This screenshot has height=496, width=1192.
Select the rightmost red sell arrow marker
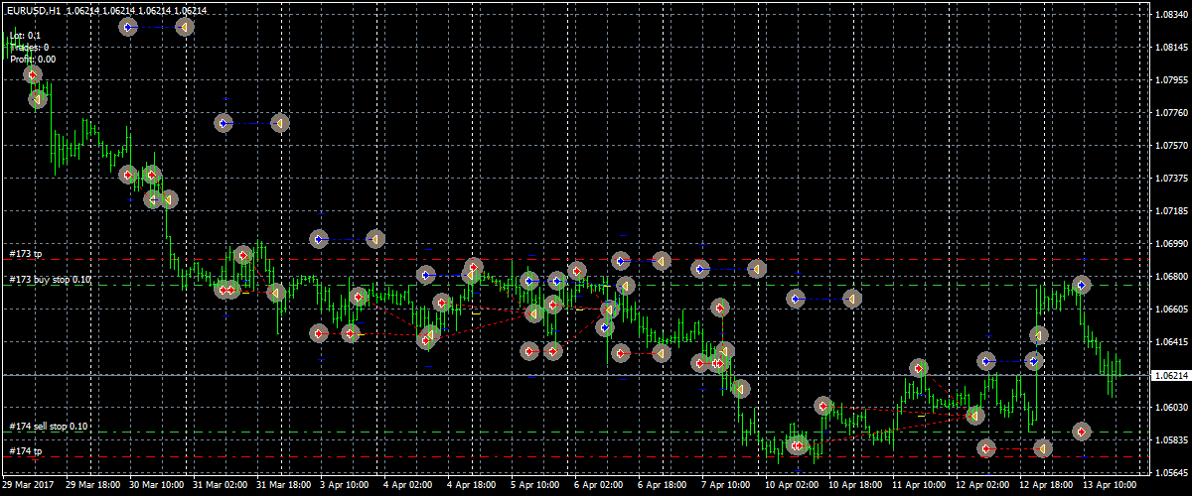[1082, 432]
